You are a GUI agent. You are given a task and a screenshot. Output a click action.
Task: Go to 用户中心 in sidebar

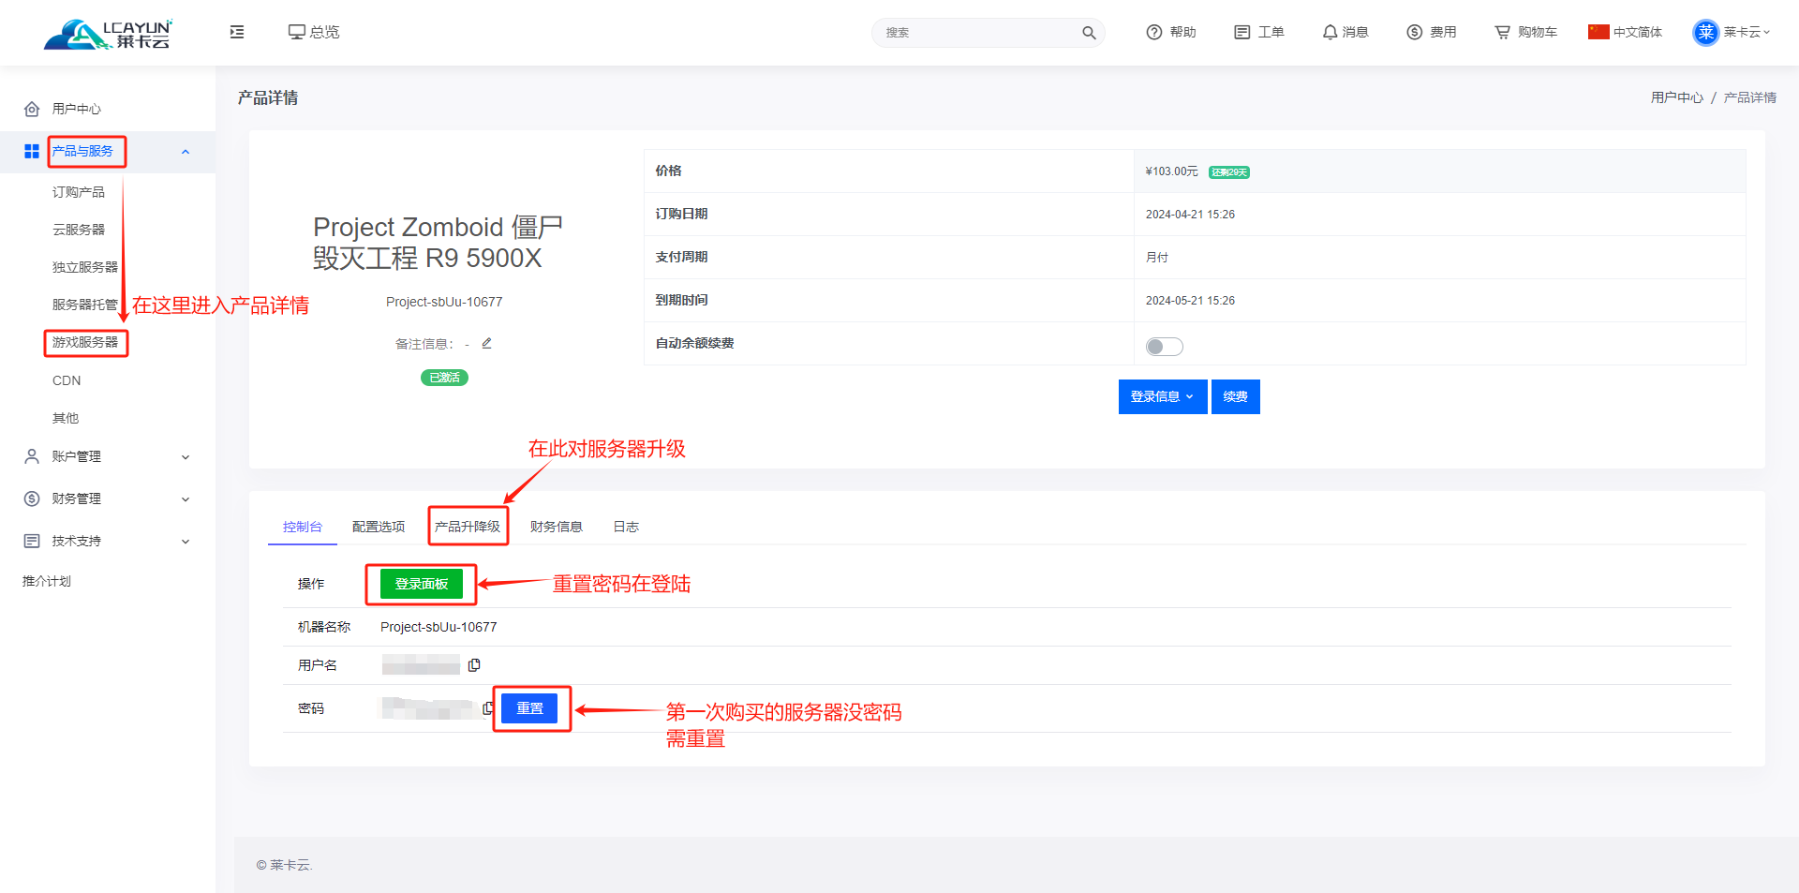tap(77, 109)
